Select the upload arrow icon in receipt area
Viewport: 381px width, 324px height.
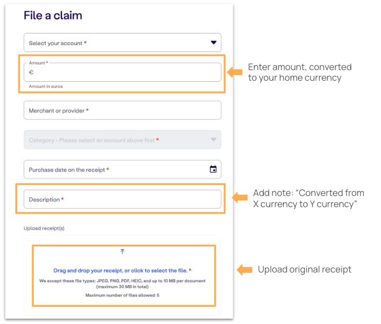pos(122,251)
